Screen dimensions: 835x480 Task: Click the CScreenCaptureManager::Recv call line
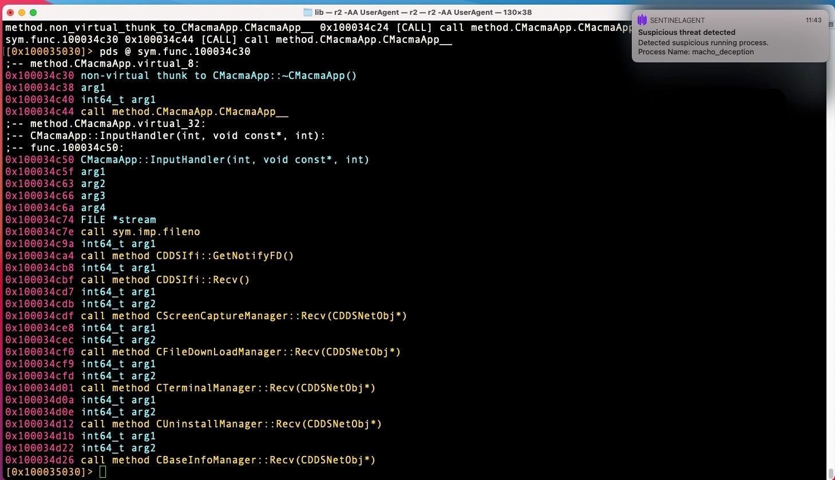243,316
